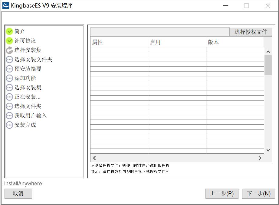The image size is (279, 205).
Task: Click the 不选择授权文件 trial license note
Action: point(130,165)
